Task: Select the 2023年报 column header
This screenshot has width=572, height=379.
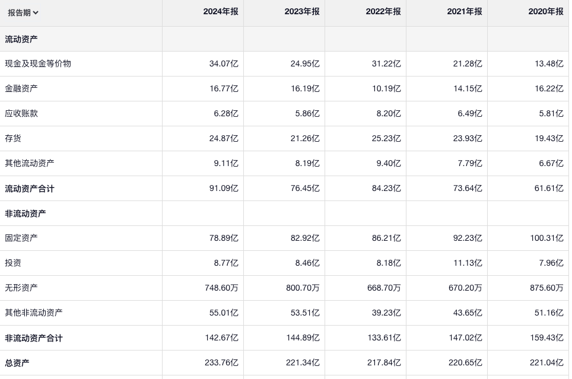Action: 301,12
